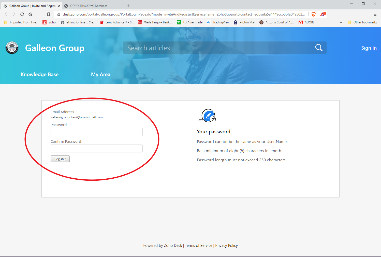This screenshot has height=257, width=381.
Task: Reload the page with the refresh icon
Action: (x=22, y=14)
